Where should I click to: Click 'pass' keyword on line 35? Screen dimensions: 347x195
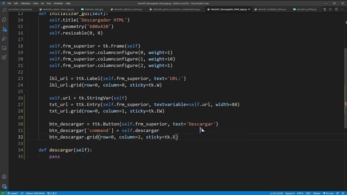(54, 157)
